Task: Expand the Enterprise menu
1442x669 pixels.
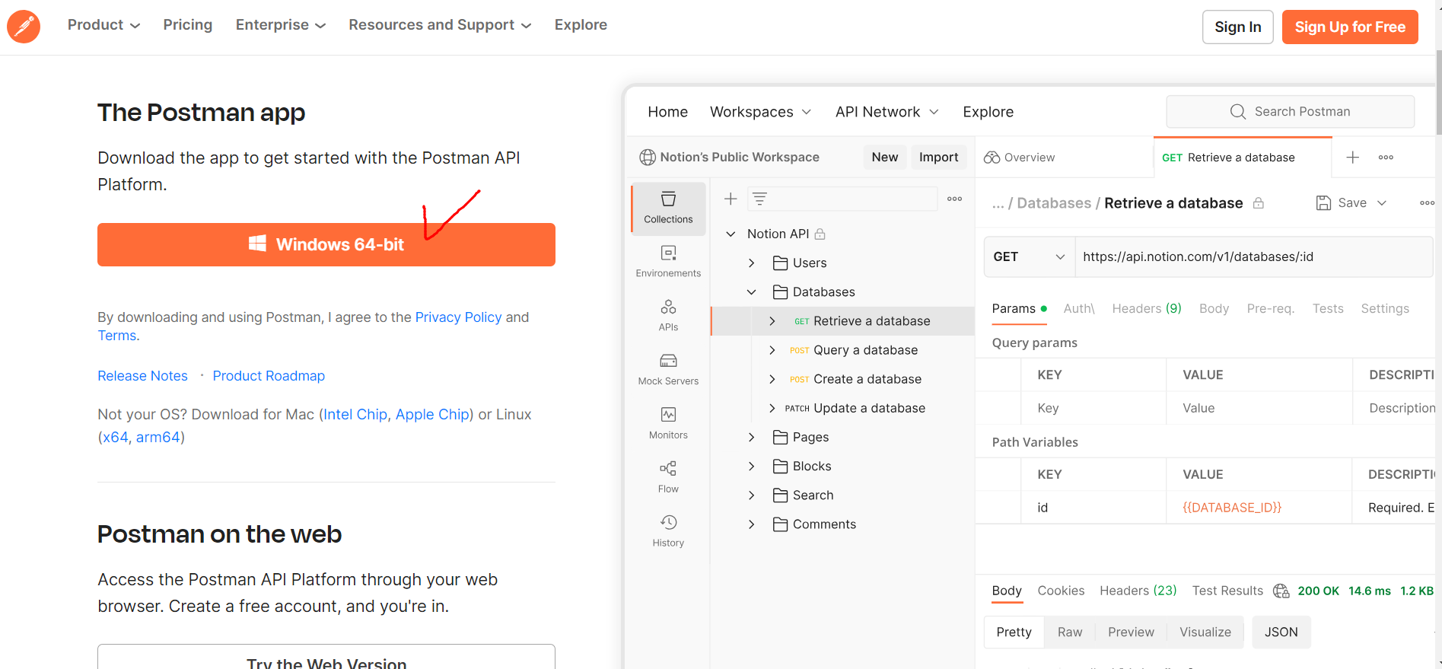Action: point(281,25)
